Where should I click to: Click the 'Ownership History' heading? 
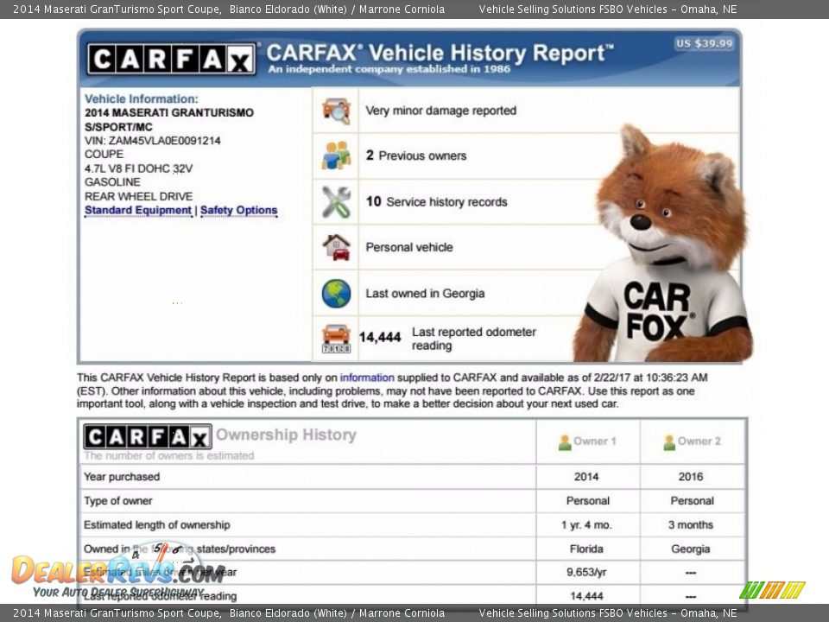(x=286, y=435)
